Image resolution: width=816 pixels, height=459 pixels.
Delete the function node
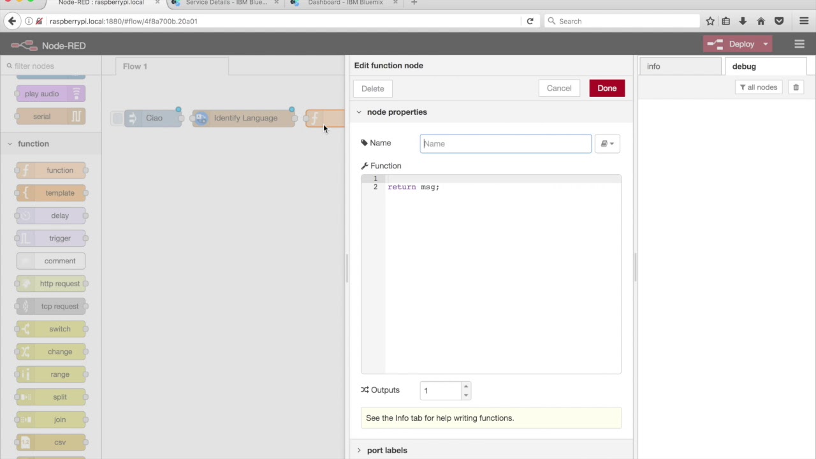[373, 89]
